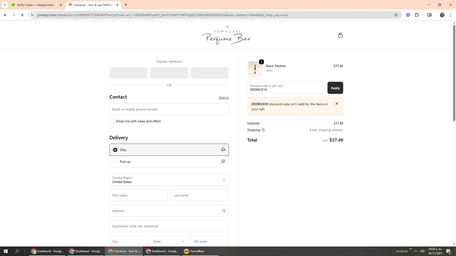Screen dimensions: 456x256
Task: Click the ZIP code field
Action: tap(210, 241)
